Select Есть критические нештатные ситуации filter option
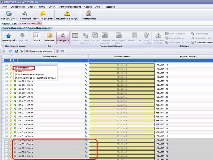 pyautogui.click(x=37, y=78)
